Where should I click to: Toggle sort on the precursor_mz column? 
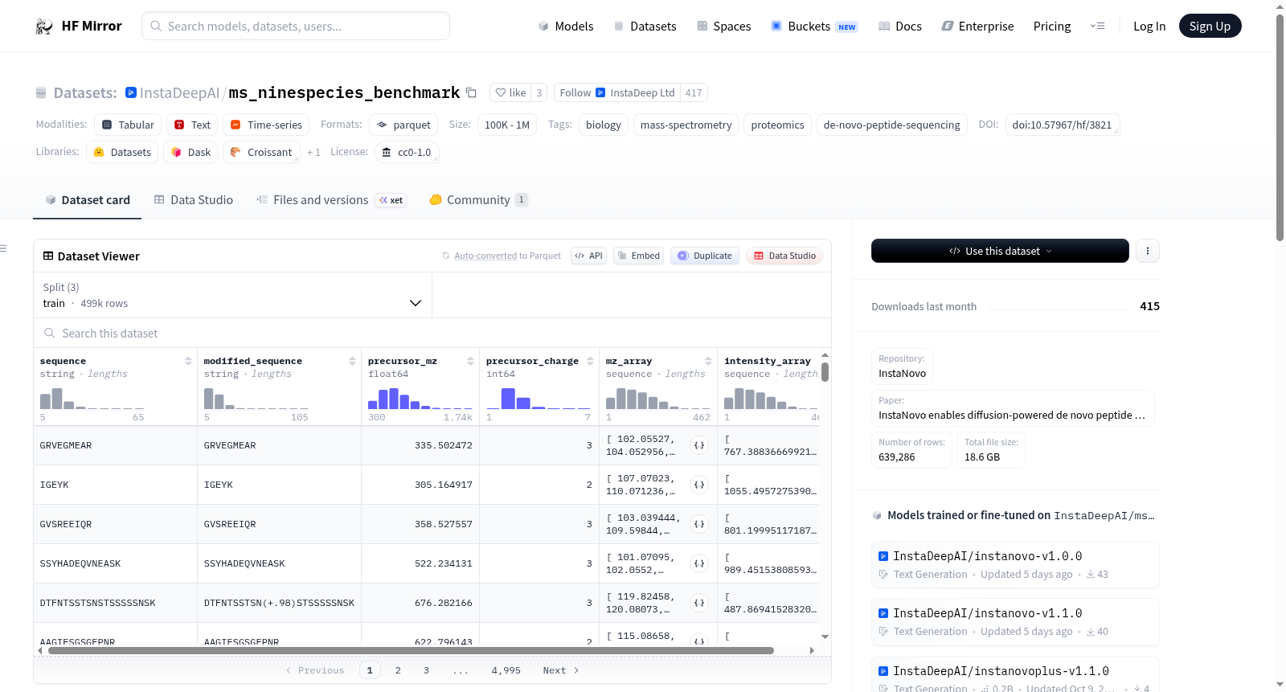pos(470,362)
